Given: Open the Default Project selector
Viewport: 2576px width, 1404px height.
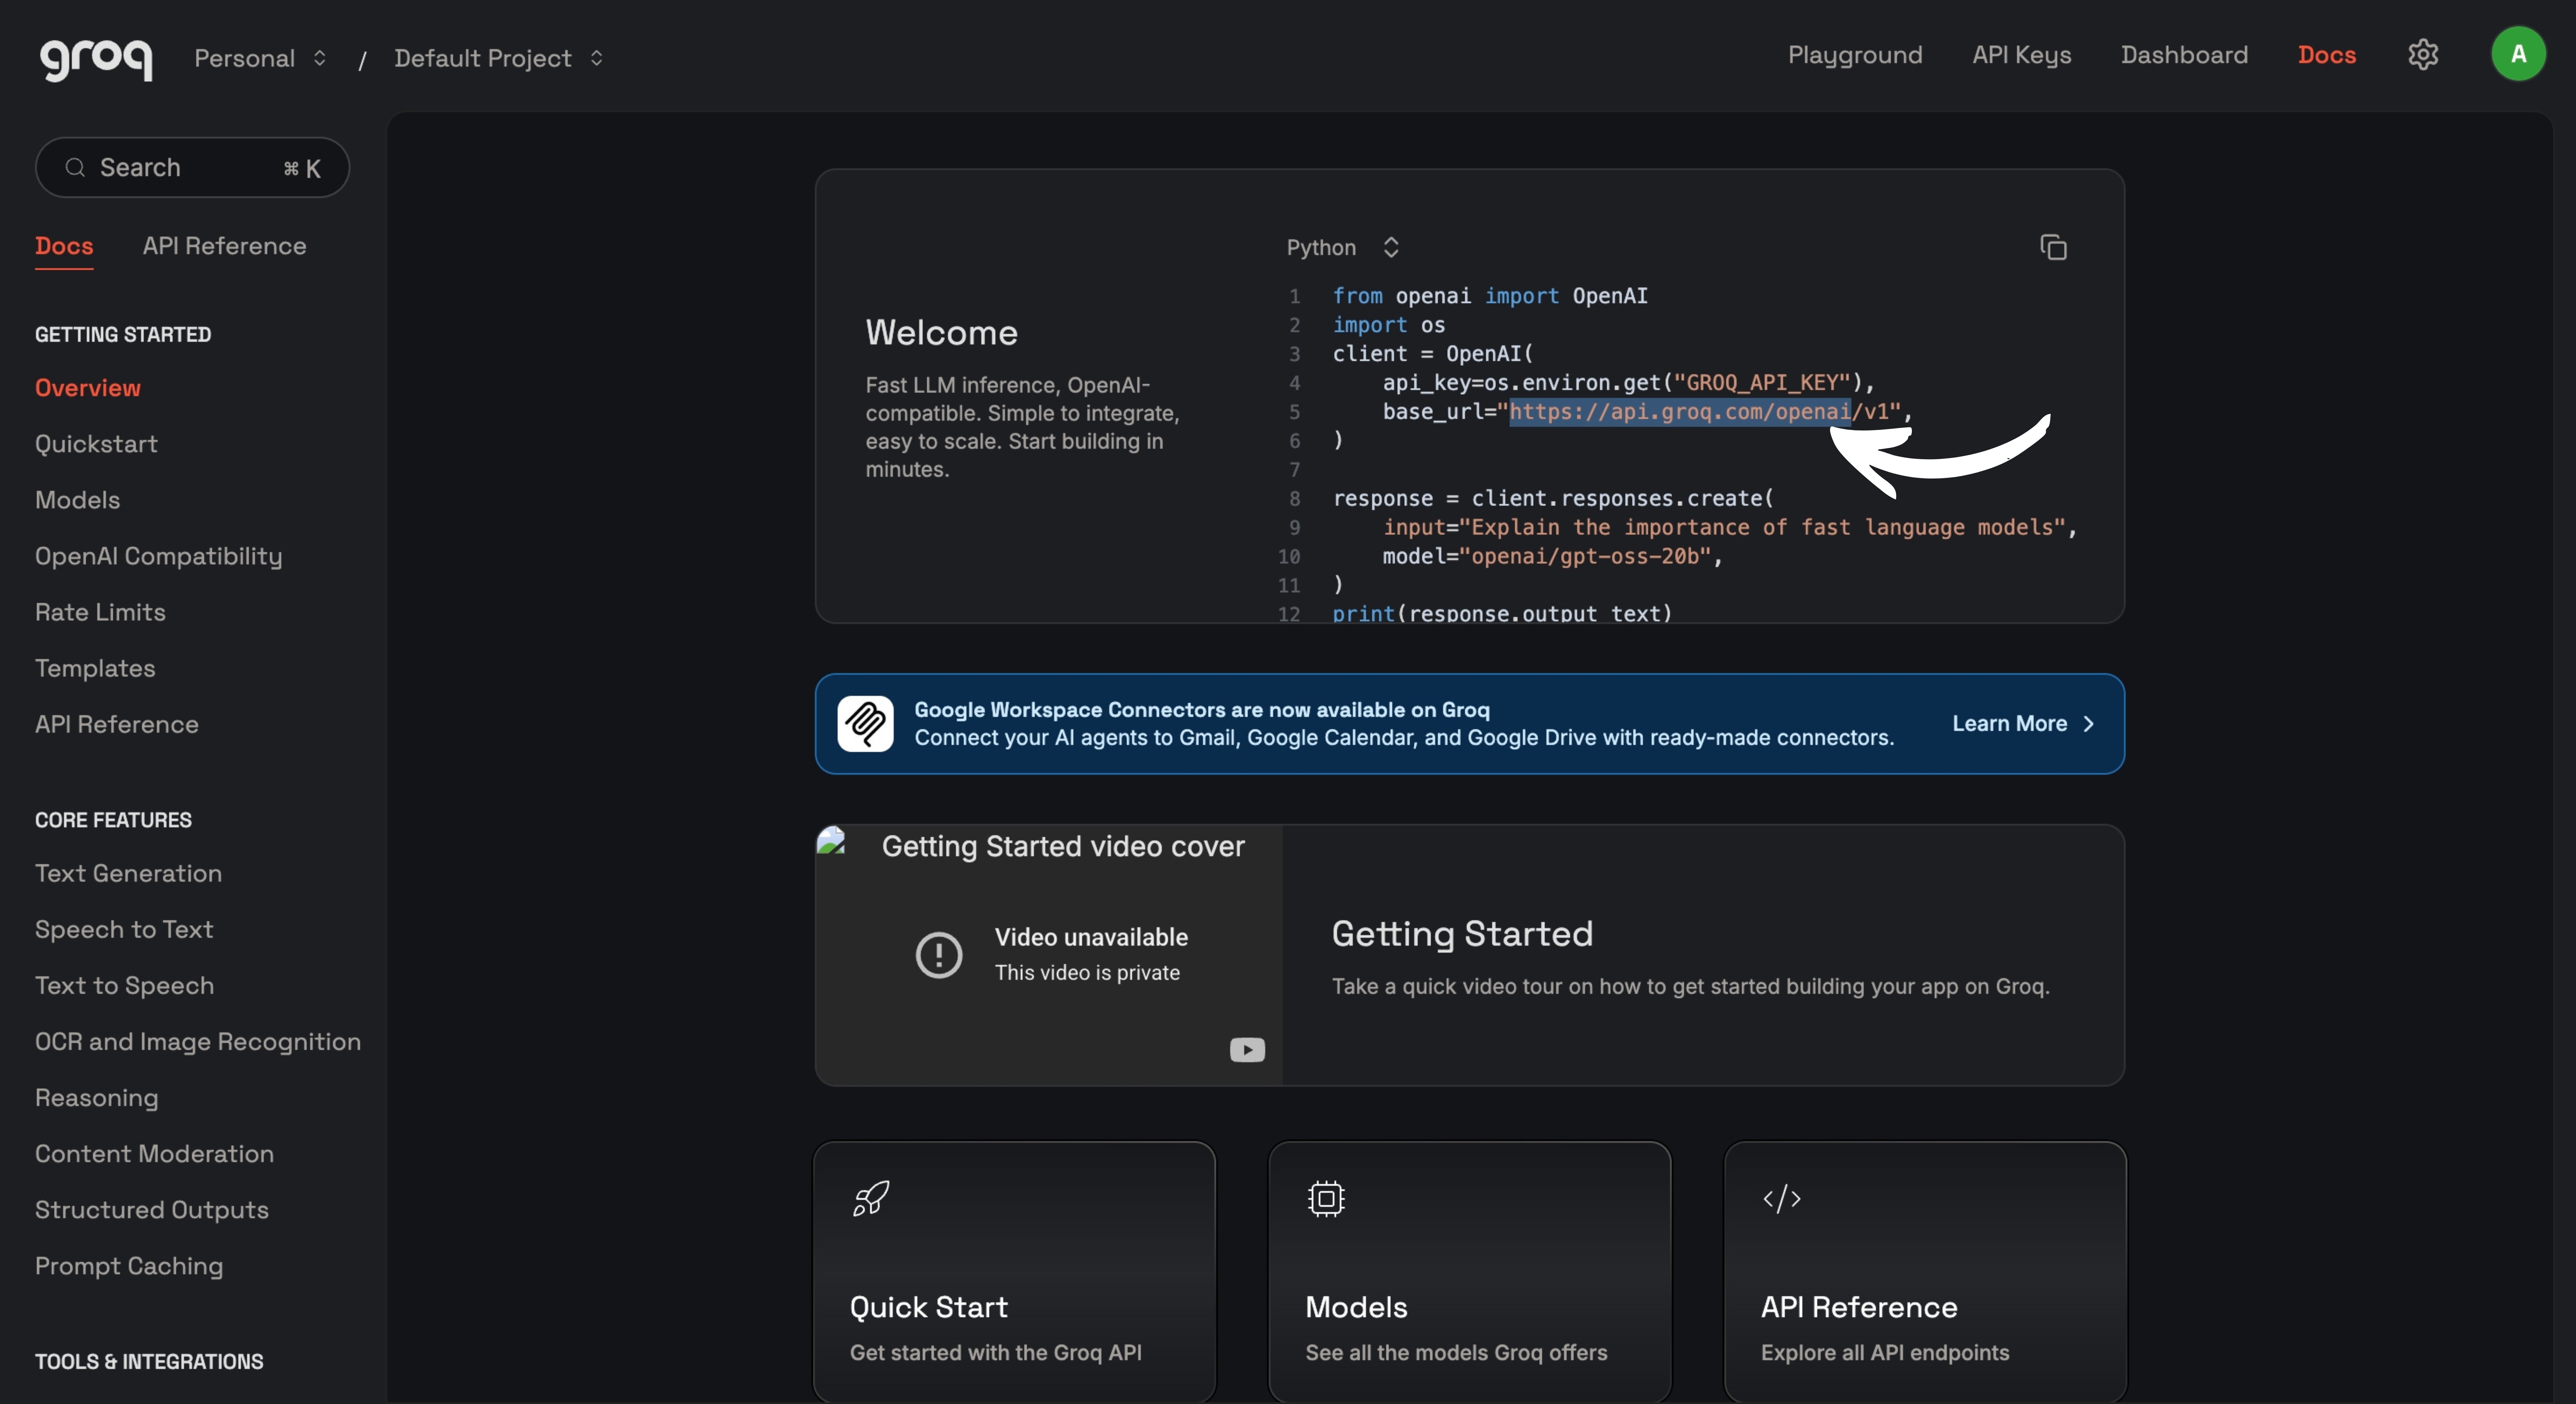Looking at the screenshot, I should [497, 57].
